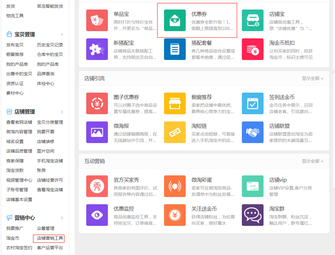This screenshot has height=255, width=335.
Task: Open the 淘金币抵扣 coin icon
Action: coord(253,49)
